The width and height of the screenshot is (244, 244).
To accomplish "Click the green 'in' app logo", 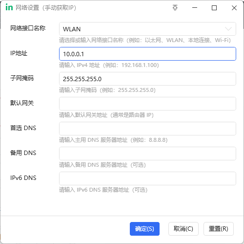I will coord(9,7).
